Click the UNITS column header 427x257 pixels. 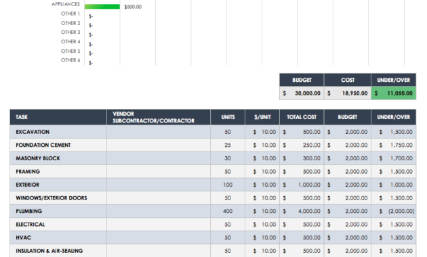pos(228,117)
